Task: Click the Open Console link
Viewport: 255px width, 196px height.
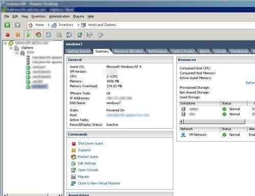Action: pos(88,170)
